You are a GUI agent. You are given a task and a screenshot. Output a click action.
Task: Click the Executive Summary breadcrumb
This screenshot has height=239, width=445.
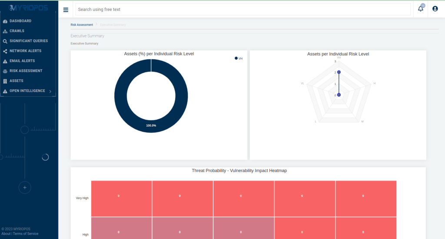113,25
